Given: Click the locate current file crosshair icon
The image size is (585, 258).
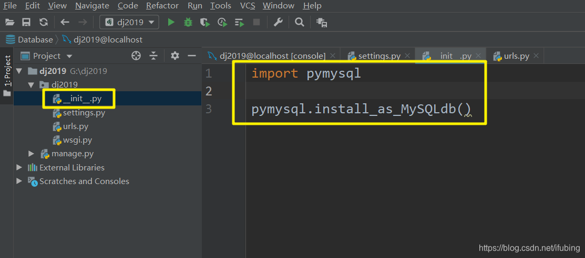Looking at the screenshot, I should pyautogui.click(x=136, y=56).
